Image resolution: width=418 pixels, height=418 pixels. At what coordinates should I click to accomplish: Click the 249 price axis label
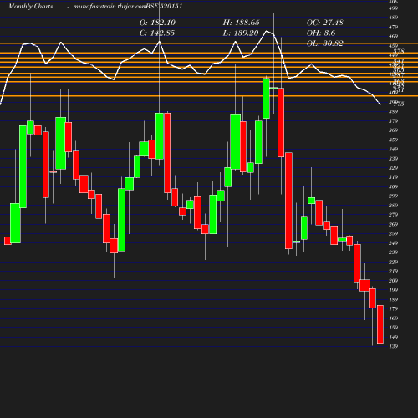click(x=393, y=243)
